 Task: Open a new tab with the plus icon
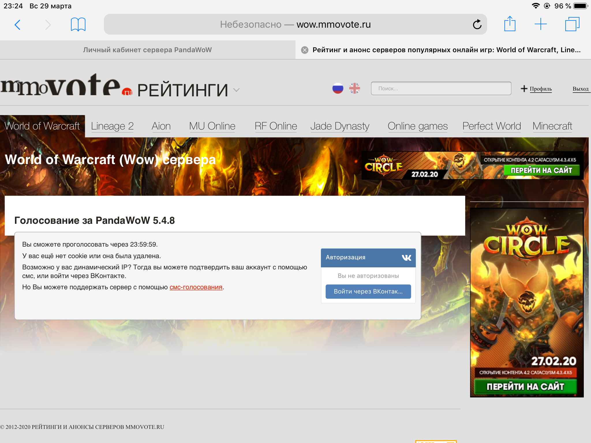click(540, 24)
